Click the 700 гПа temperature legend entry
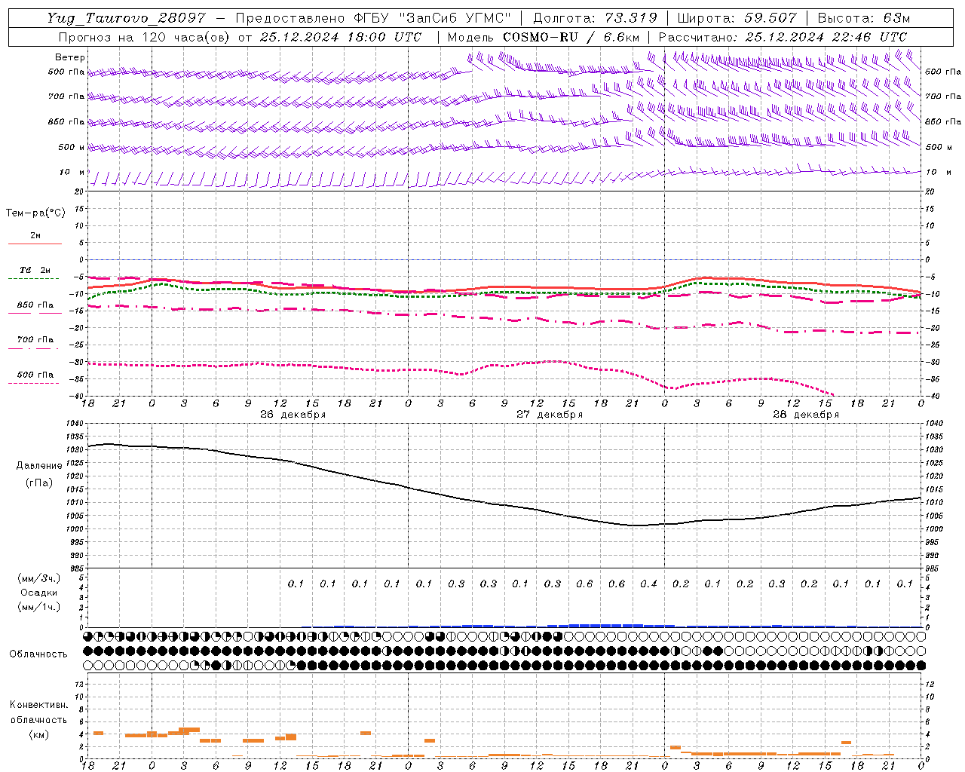 [35, 339]
